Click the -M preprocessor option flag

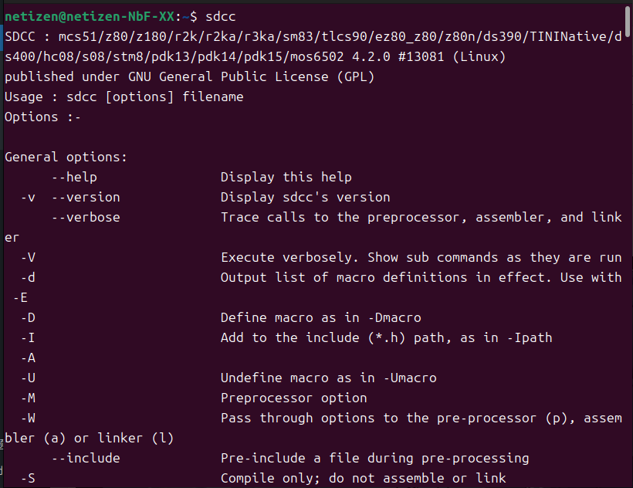29,398
